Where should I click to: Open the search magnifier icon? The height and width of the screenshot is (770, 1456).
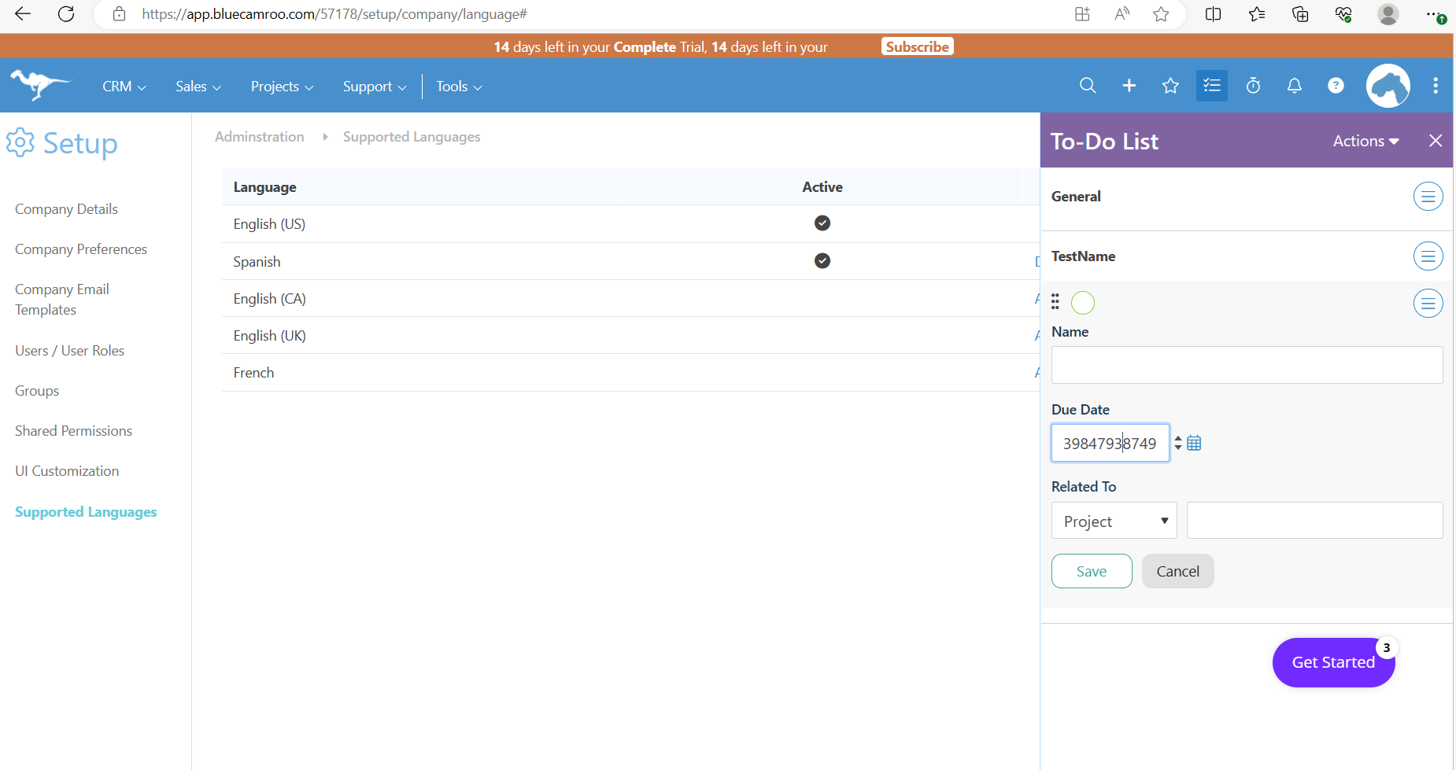[1088, 86]
